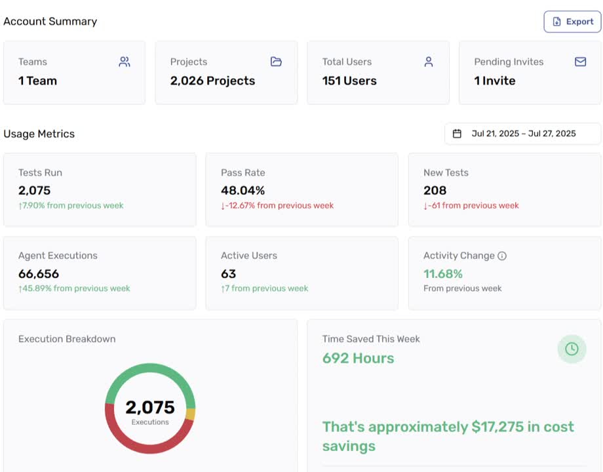
Task: Click the Pending Invites envelope icon
Action: click(x=580, y=62)
